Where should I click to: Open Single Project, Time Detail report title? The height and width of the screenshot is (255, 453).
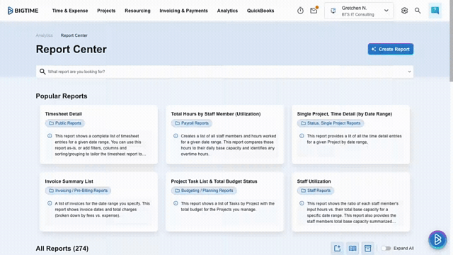pyautogui.click(x=345, y=114)
